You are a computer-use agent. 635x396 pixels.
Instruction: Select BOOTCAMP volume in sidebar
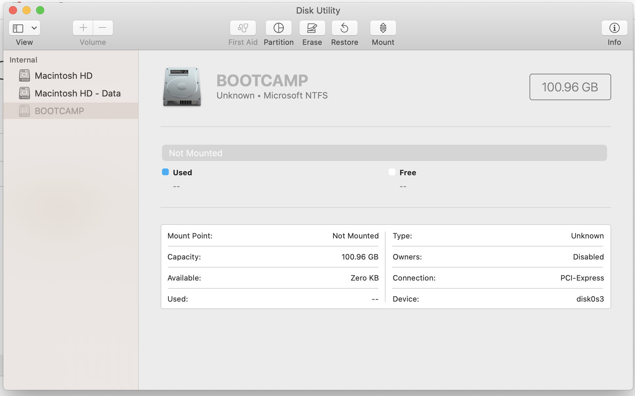pos(71,111)
